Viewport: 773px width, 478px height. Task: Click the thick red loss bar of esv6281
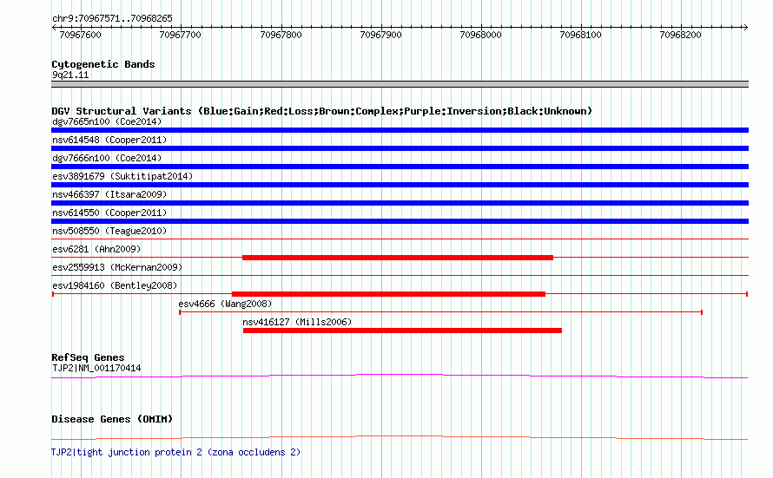[397, 258]
